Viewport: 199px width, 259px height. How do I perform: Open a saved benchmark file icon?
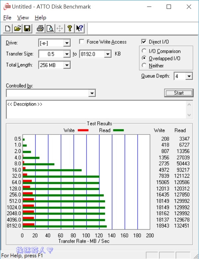(x=18, y=29)
